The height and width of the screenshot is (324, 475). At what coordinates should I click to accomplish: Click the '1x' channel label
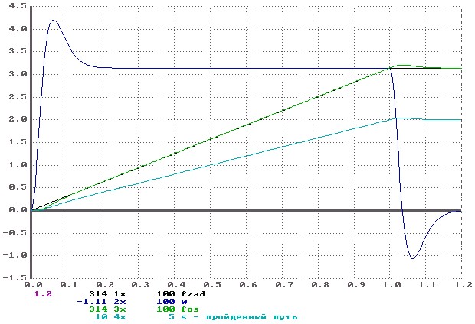click(x=120, y=293)
